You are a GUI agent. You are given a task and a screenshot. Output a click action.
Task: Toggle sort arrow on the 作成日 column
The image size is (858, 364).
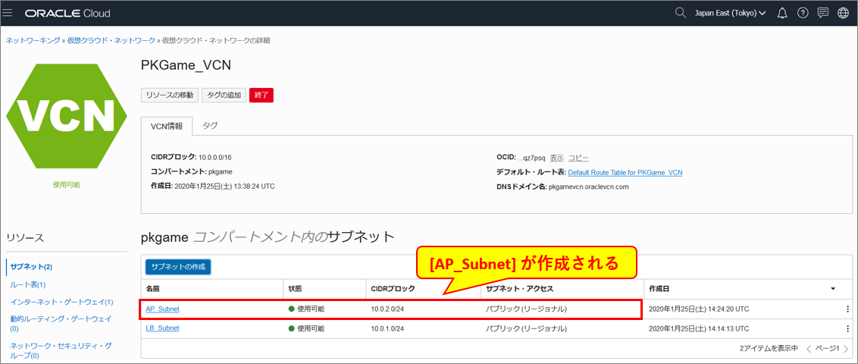833,288
